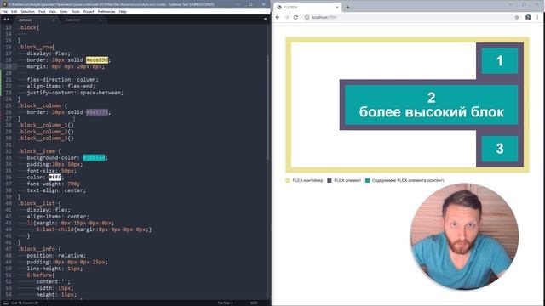The height and width of the screenshot is (306, 545).
Task: Click the #ece89d color value on line 18
Action: point(97,60)
